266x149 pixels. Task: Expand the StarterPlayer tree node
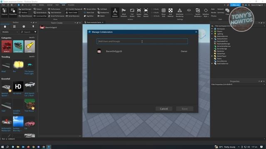coord(212,56)
